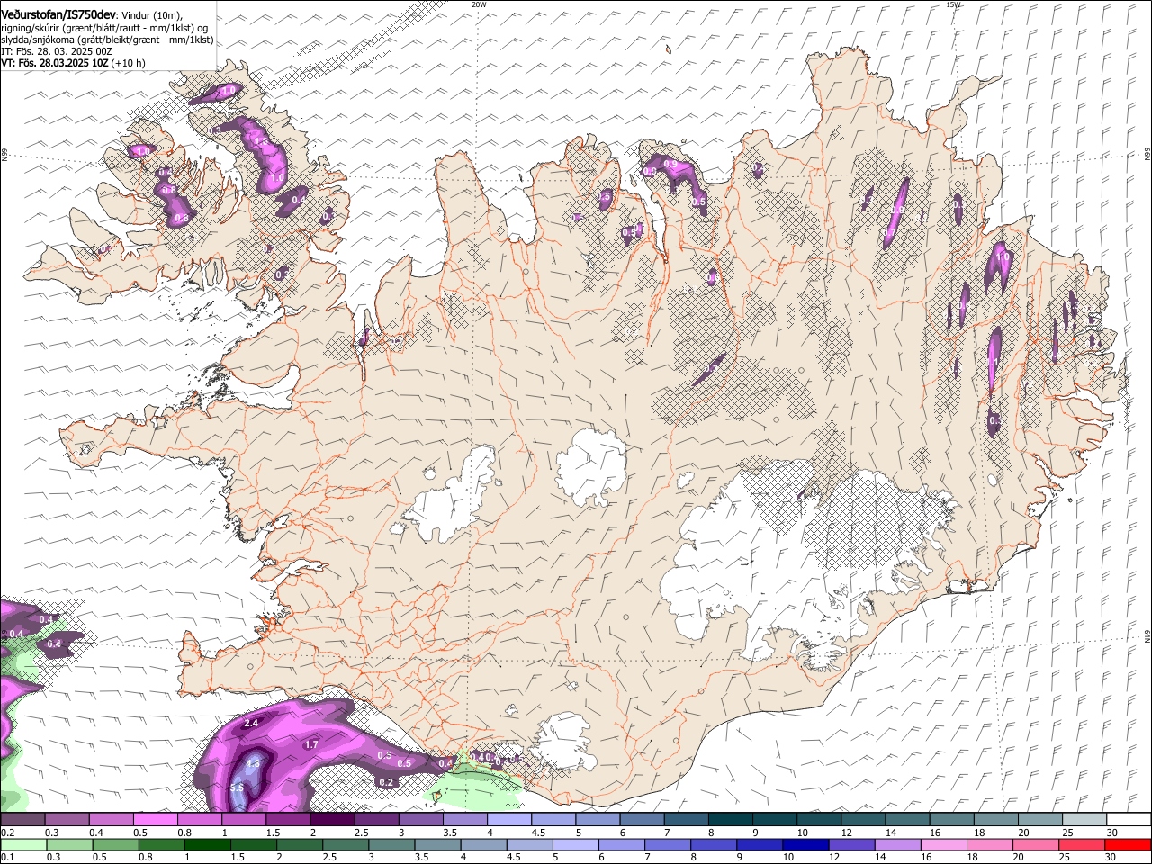The width and height of the screenshot is (1152, 864).
Task: Click the 12 label under the upper legend row
Action: 846,832
